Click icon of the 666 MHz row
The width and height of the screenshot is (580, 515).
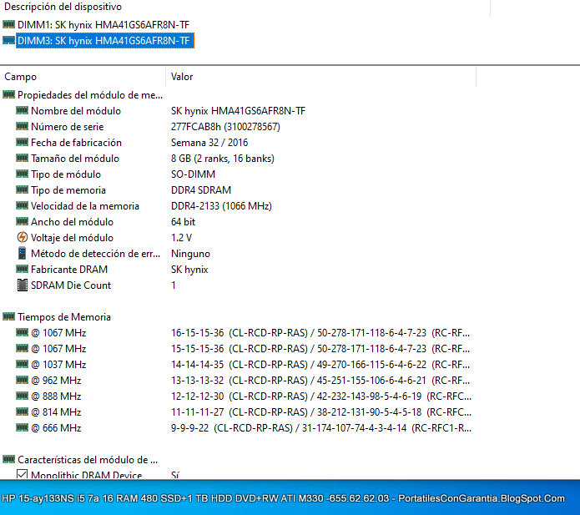[x=23, y=428]
